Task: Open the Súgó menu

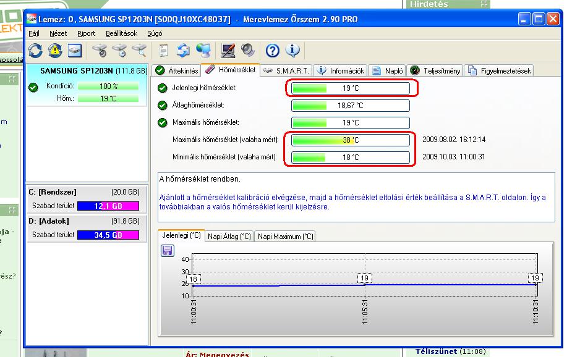Action: tap(155, 33)
